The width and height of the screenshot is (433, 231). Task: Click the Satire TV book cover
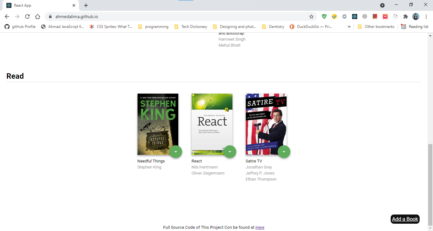point(266,124)
